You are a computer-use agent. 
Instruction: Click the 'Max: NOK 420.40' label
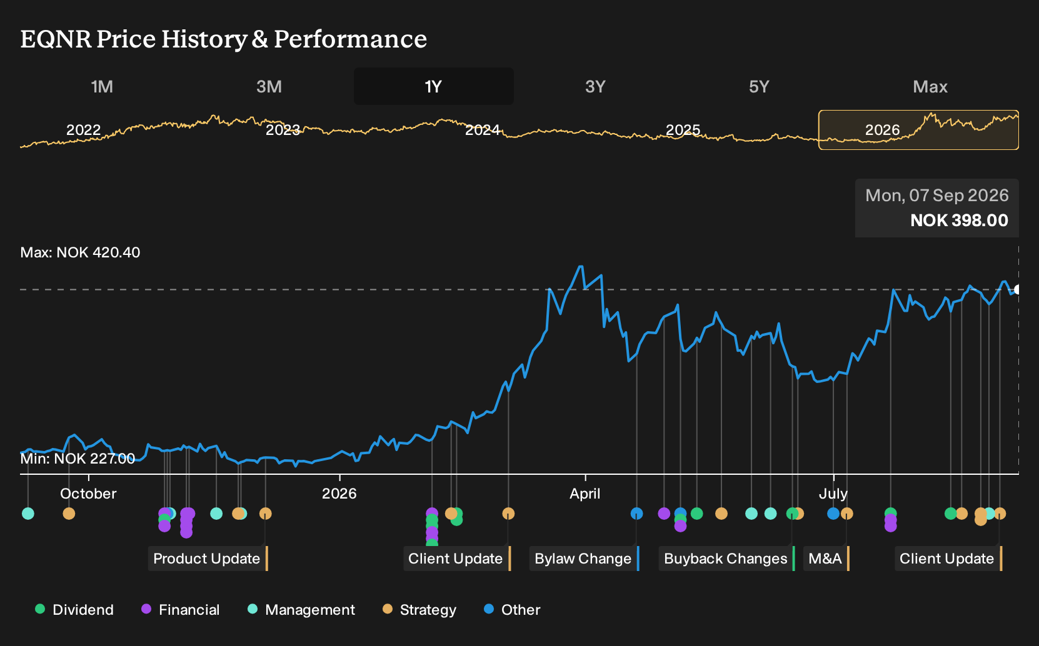80,252
